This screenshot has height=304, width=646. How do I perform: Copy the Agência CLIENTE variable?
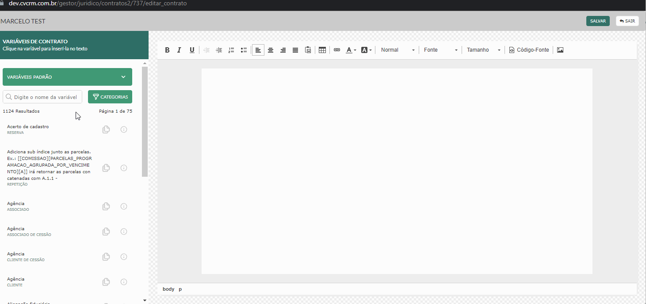coord(106,282)
